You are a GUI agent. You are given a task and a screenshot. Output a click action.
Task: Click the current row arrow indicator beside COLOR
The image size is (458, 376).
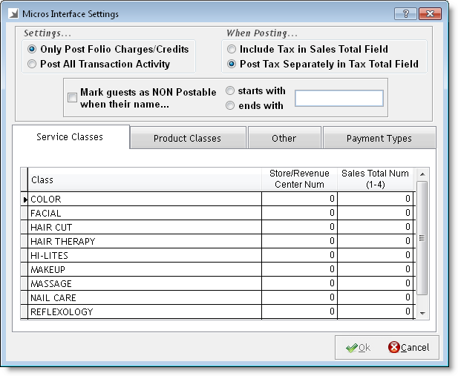pos(25,199)
